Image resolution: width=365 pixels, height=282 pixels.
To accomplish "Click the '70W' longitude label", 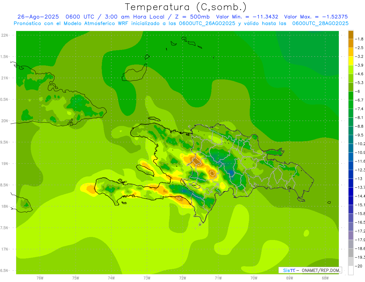I will (x=254, y=278).
